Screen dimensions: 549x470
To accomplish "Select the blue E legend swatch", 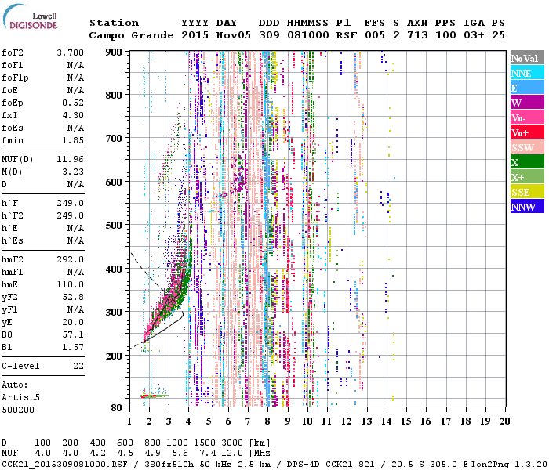I will point(527,88).
